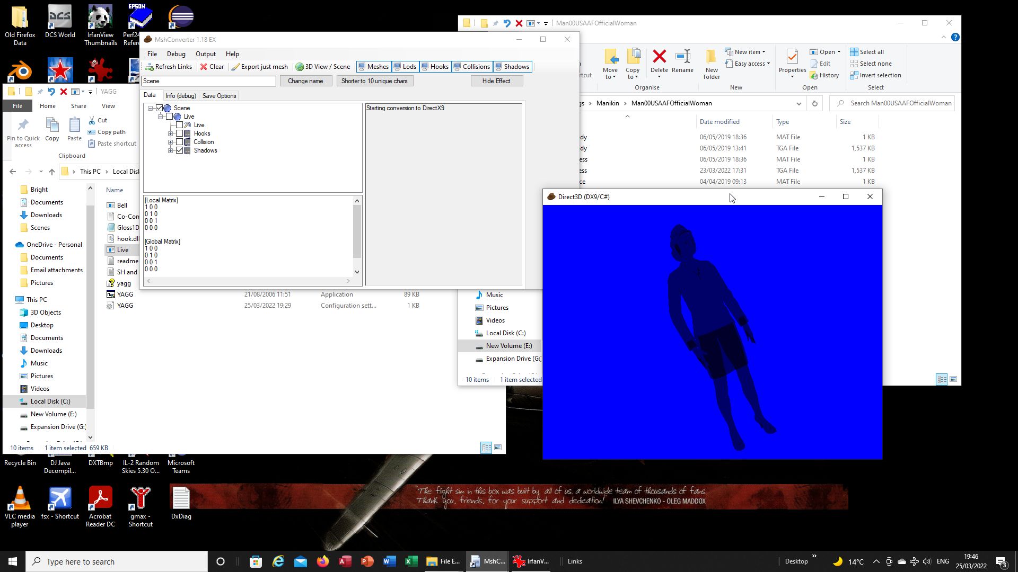Open the volume control in system tray
This screenshot has width=1018, height=572.
click(x=927, y=561)
